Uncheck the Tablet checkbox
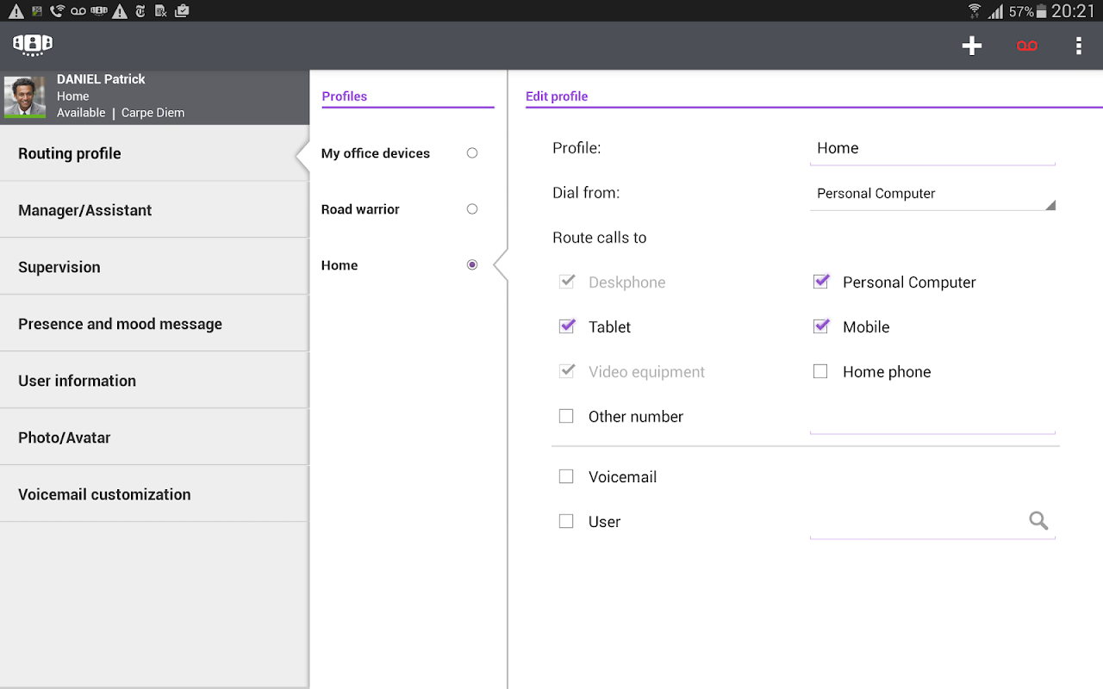 tap(567, 326)
